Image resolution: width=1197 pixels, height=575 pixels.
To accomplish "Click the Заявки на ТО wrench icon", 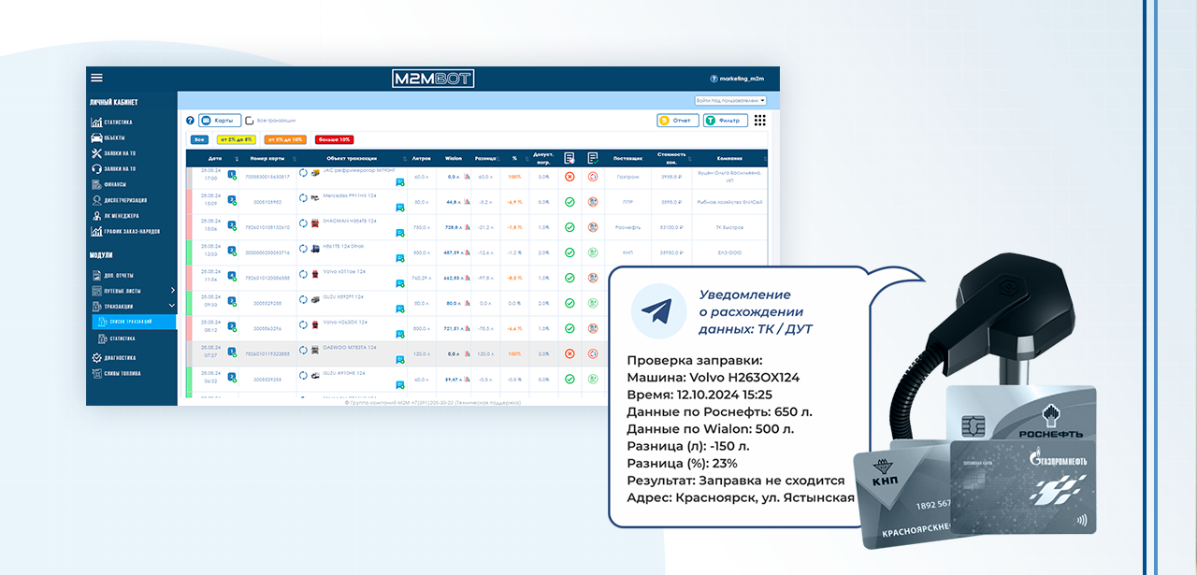I will (x=96, y=153).
